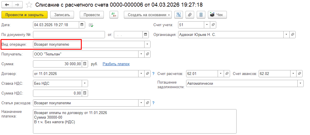Image resolution: width=310 pixels, height=135 pixels.
Task: Show Дт/Кт postings for this document
Action: [x=114, y=15]
